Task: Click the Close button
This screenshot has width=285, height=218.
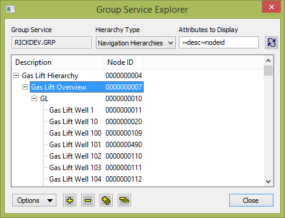Action: [251, 200]
